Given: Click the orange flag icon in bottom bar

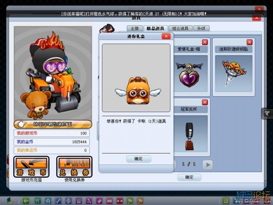Looking at the screenshot, I should click(x=140, y=201).
